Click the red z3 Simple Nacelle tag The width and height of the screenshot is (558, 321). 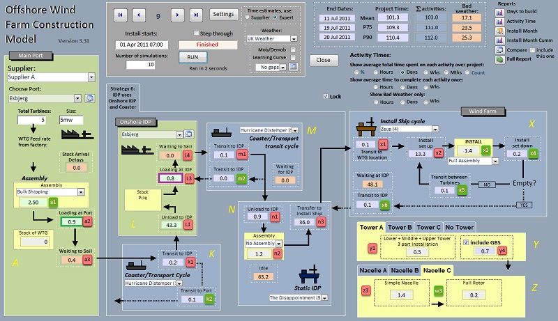coord(365,290)
